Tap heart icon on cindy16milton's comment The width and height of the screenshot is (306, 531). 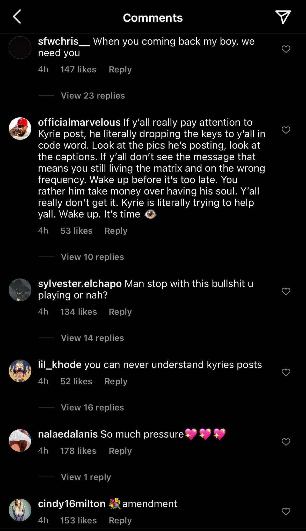click(x=286, y=511)
